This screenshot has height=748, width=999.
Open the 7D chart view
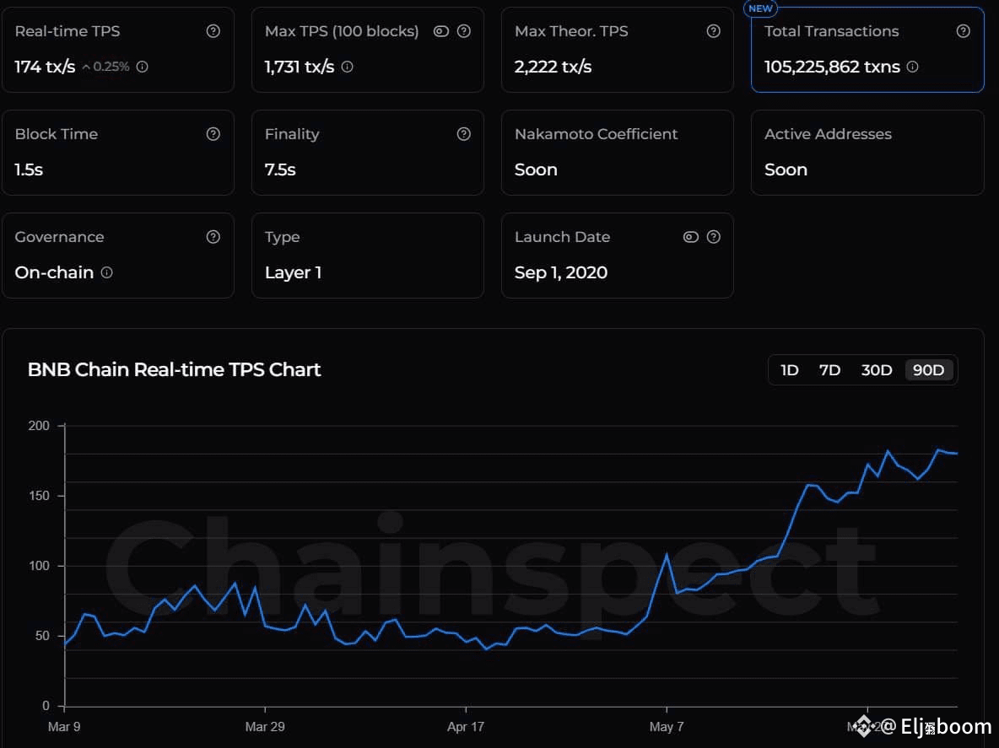pyautogui.click(x=829, y=369)
